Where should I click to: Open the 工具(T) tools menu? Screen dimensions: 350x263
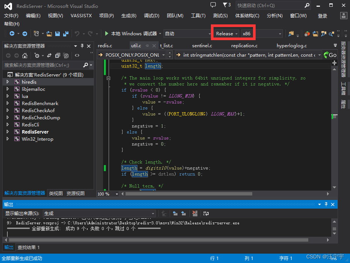(x=198, y=16)
